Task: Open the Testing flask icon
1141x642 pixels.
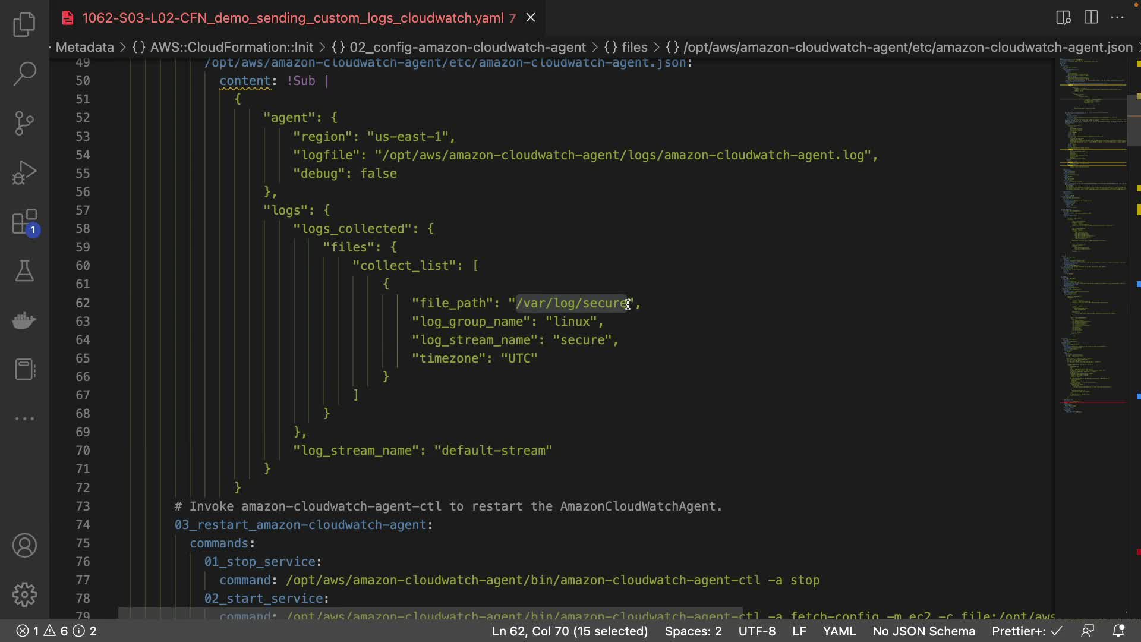Action: point(24,271)
